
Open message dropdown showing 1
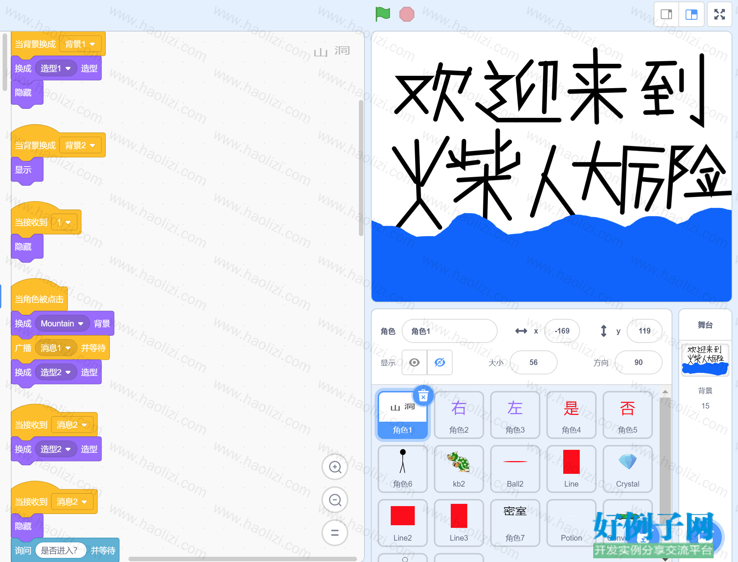pyautogui.click(x=64, y=222)
